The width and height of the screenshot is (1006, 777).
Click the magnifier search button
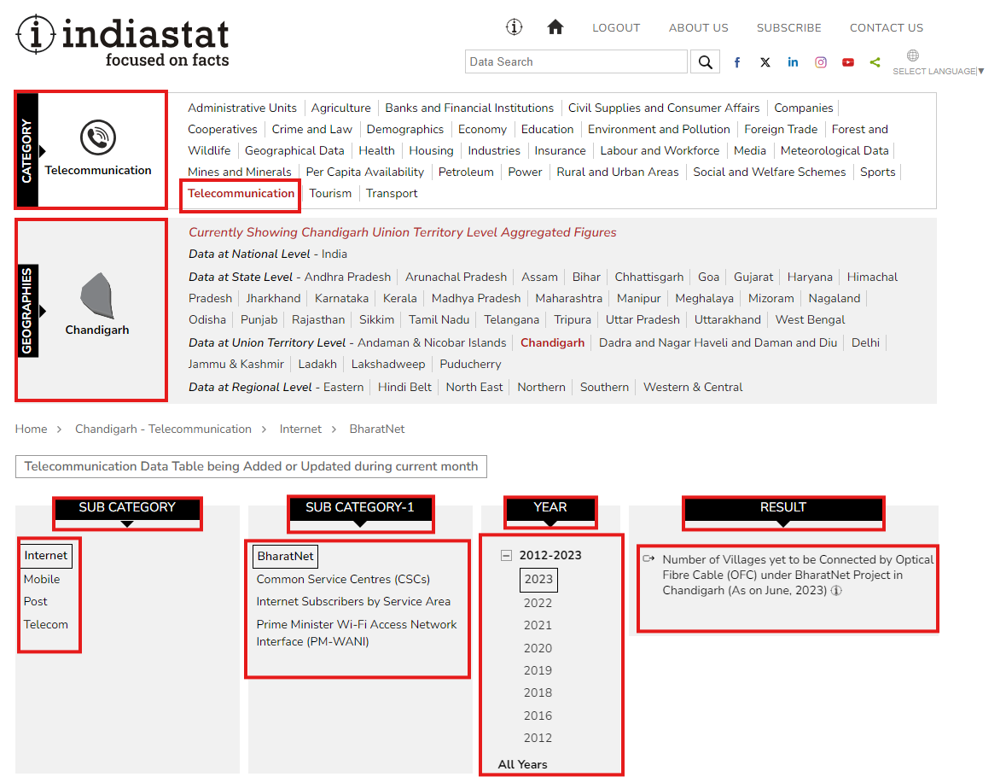click(705, 62)
